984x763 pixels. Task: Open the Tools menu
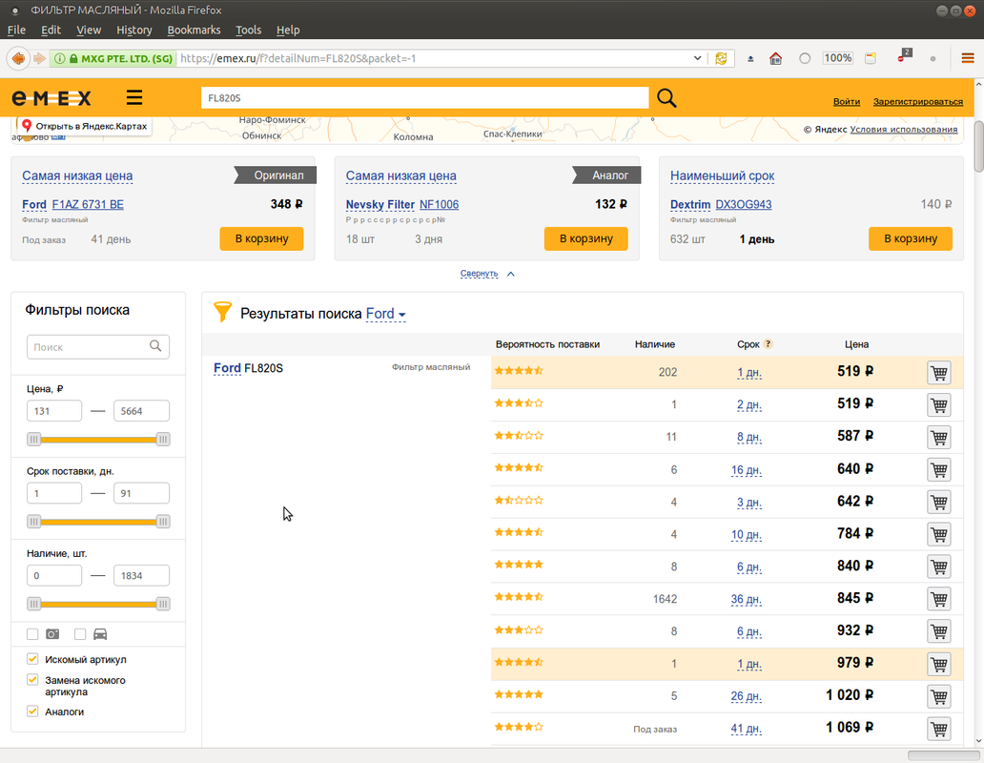tap(249, 31)
